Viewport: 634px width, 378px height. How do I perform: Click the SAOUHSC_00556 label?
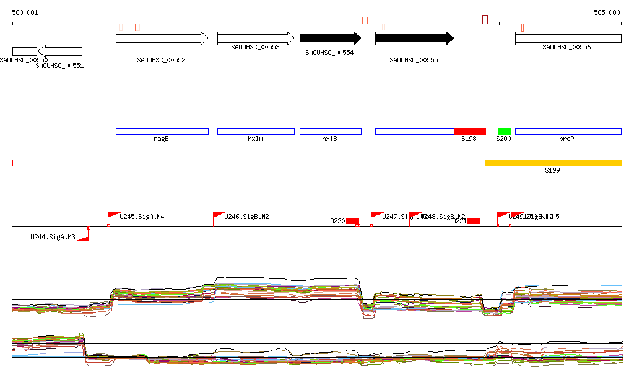pos(567,47)
